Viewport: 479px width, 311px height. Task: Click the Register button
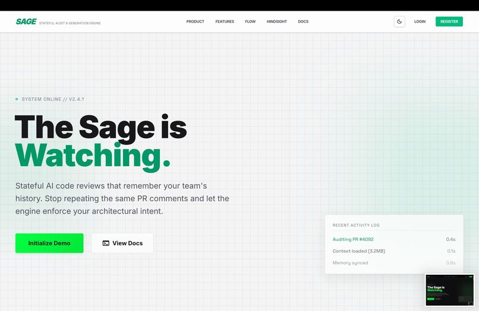point(449,22)
